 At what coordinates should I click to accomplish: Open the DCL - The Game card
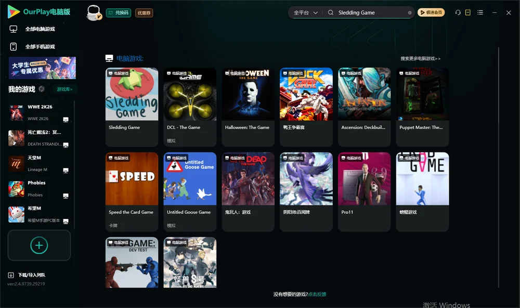(x=190, y=107)
